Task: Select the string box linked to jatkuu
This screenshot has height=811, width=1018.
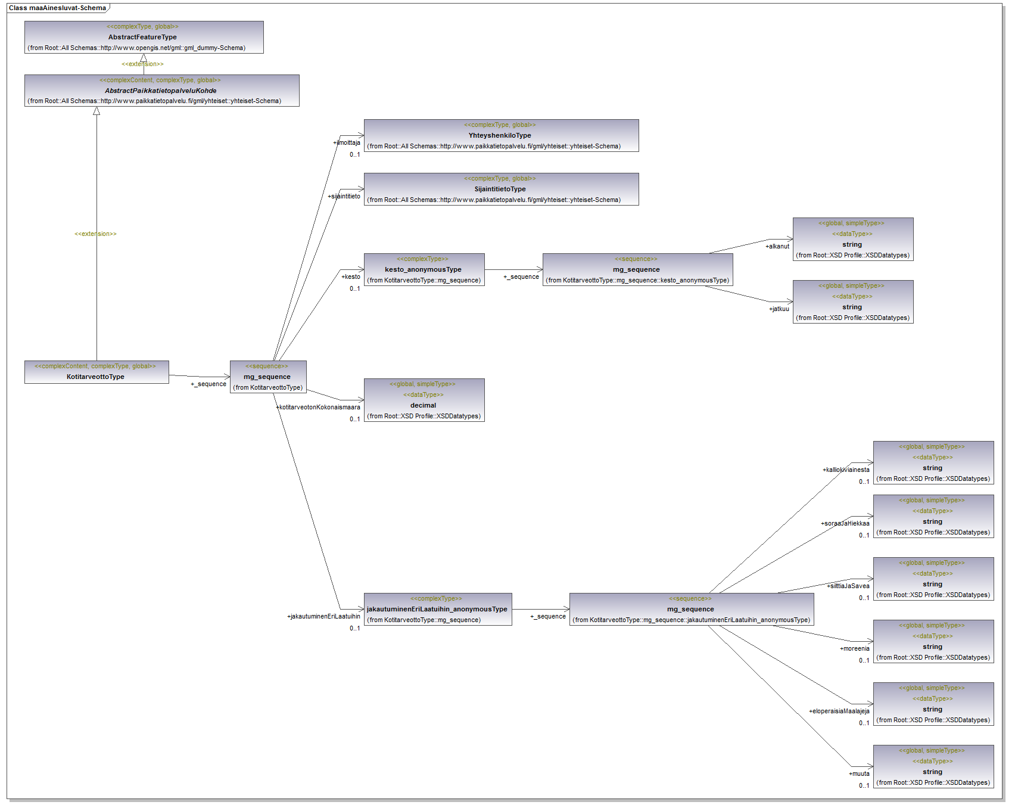Action: tap(853, 302)
